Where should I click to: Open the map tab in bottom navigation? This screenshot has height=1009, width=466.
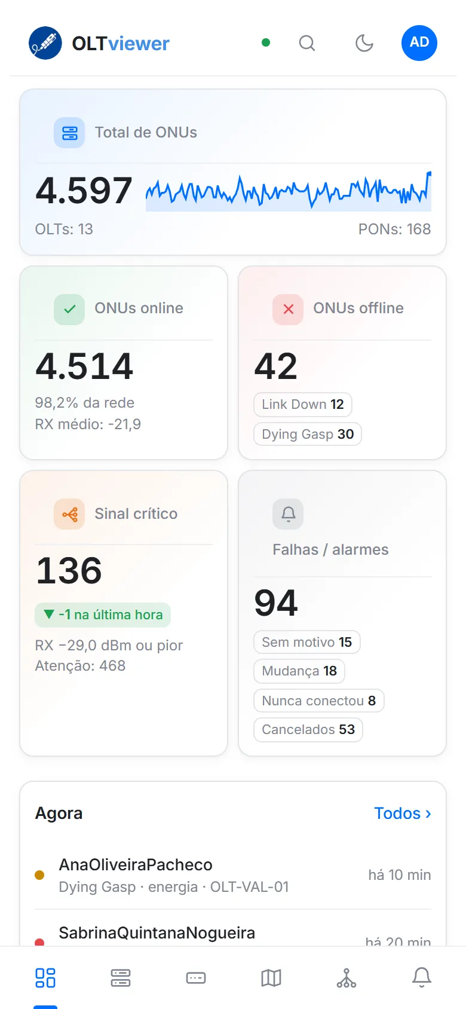click(x=271, y=978)
